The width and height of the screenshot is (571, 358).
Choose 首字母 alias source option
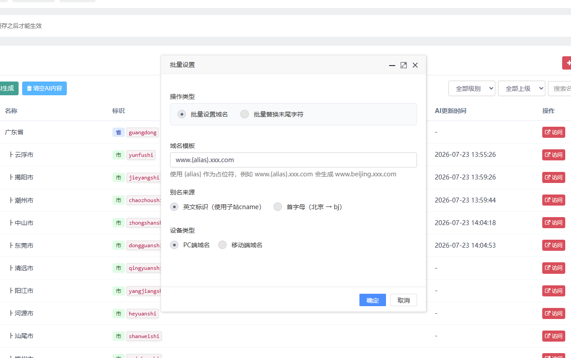tap(278, 207)
